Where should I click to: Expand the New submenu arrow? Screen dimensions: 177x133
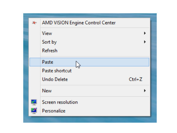coord(145,91)
